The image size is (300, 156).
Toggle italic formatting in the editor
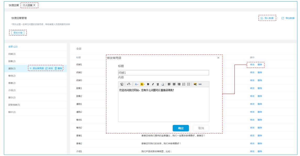[x=153, y=84]
